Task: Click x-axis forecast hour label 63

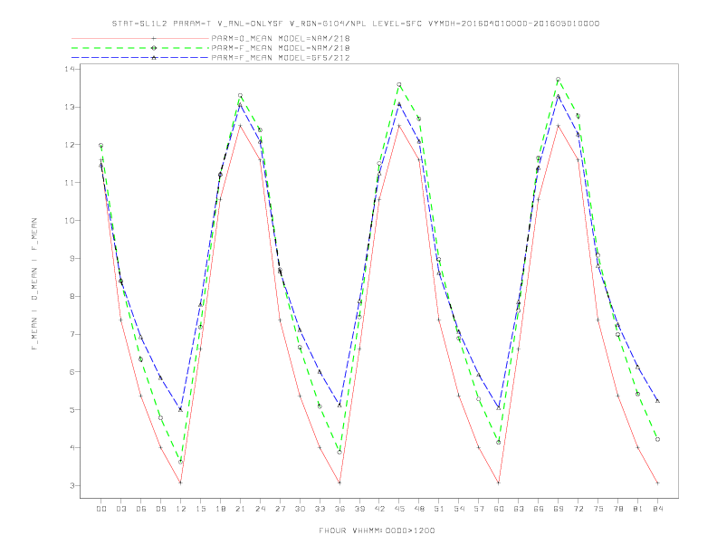Action: point(519,509)
